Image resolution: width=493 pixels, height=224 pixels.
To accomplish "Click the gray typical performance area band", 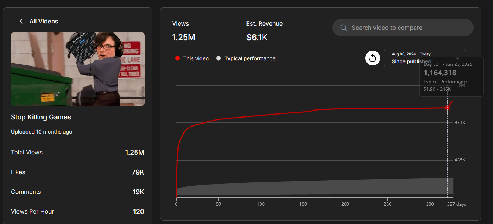I will [315, 187].
